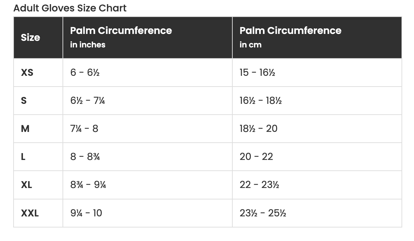Select the XXL size row label

coord(30,213)
